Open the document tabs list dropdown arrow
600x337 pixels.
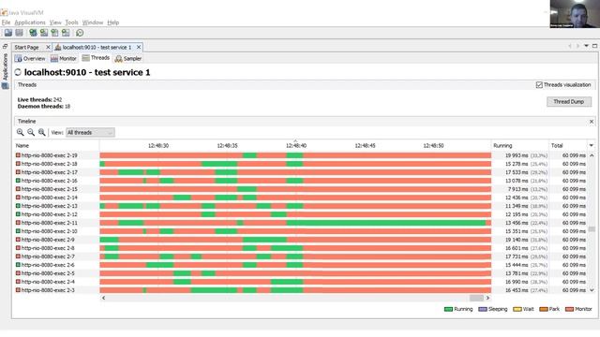coord(586,46)
